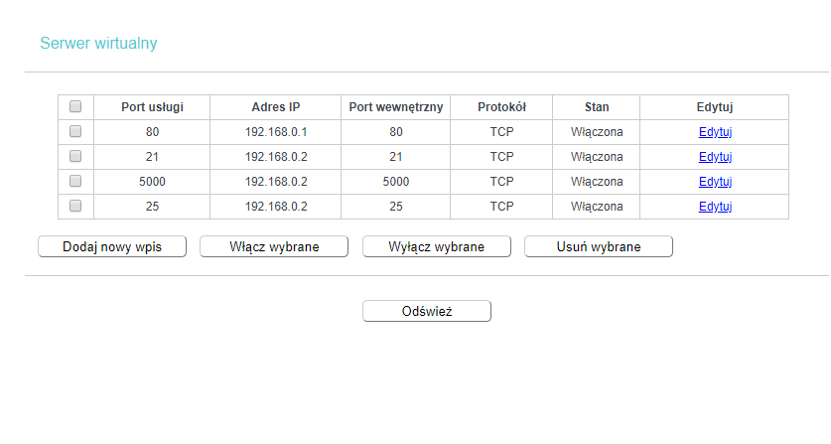Image resolution: width=831 pixels, height=444 pixels.
Task: Tick the select-all checkbox in table header
Action: coord(75,106)
